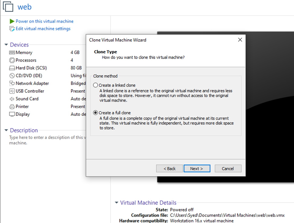Click the Next button in wizard

point(196,169)
